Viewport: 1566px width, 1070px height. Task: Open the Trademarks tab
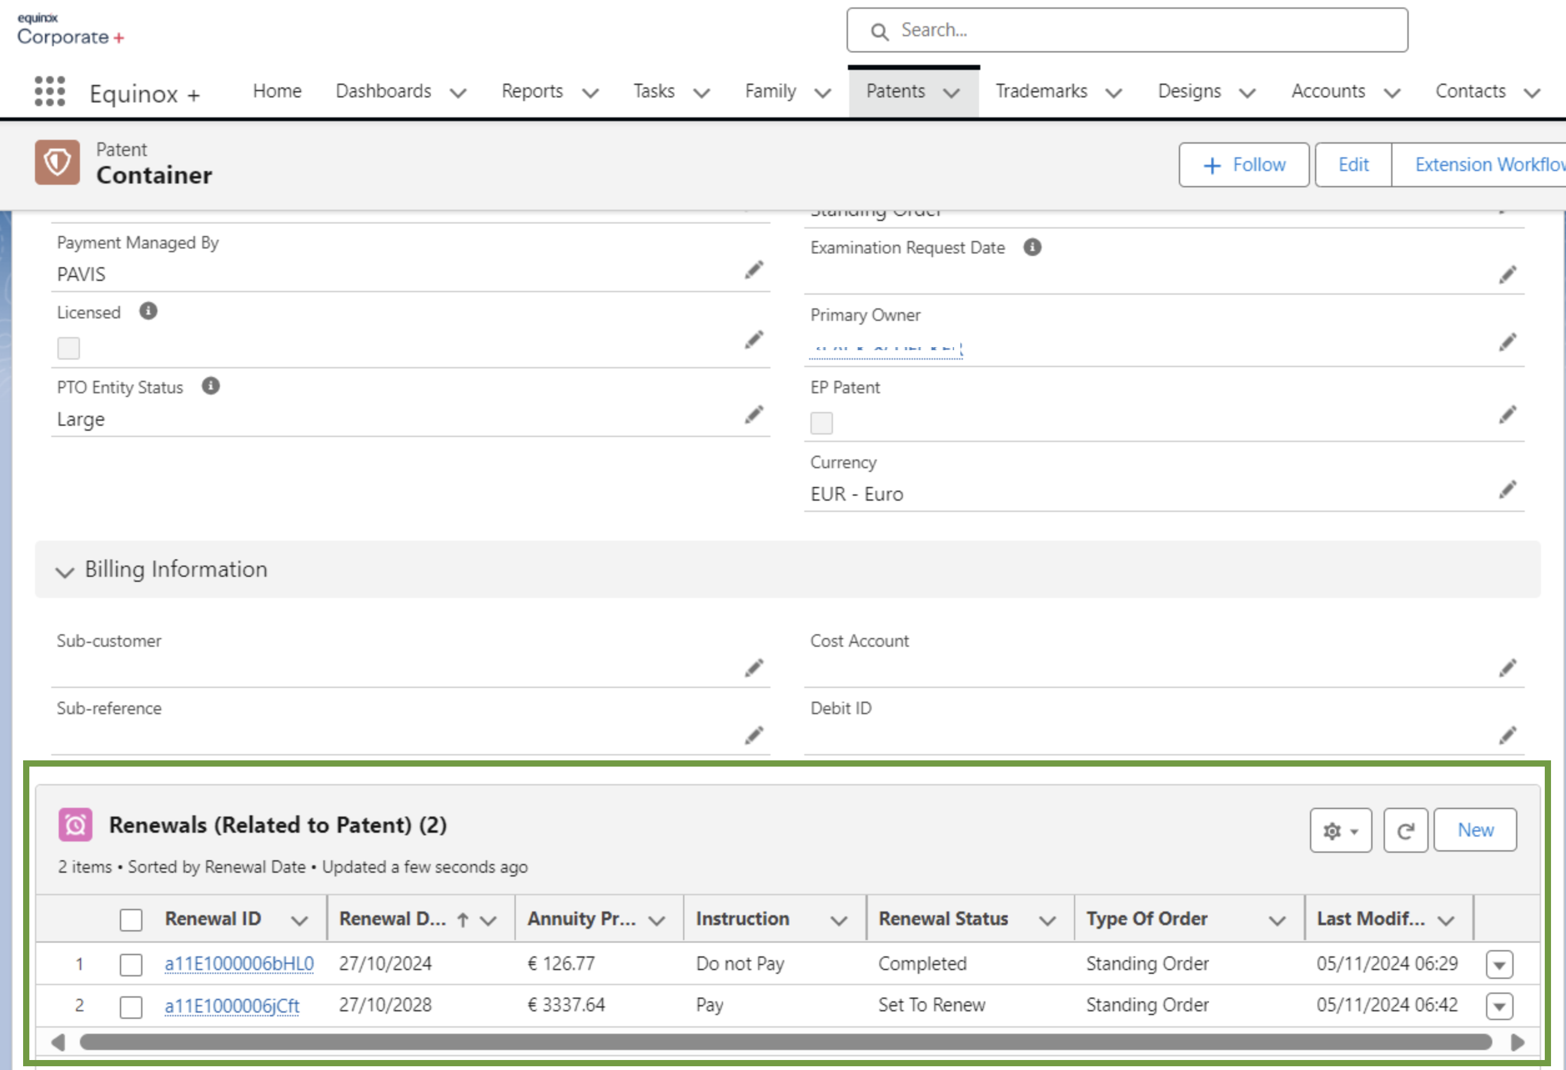click(1041, 91)
